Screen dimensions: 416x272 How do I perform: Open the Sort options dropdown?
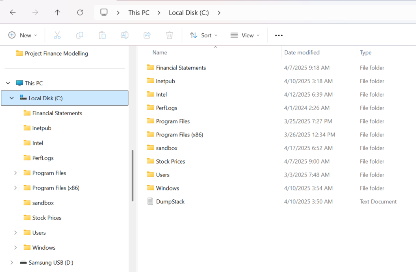coord(204,35)
